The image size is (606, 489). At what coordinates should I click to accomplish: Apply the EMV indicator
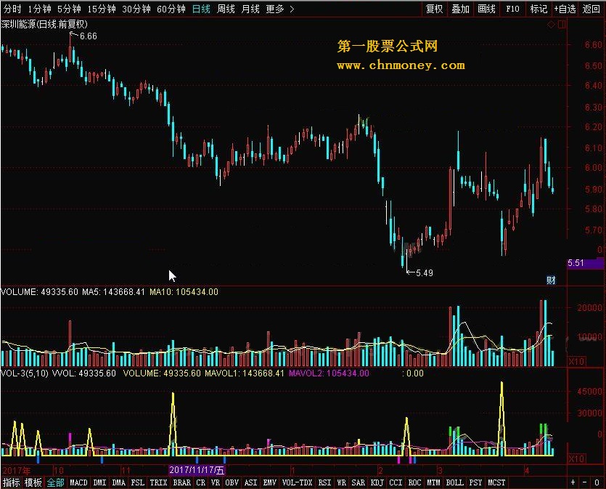[x=270, y=482]
